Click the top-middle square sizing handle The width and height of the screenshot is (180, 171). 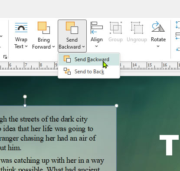tap(25, 106)
